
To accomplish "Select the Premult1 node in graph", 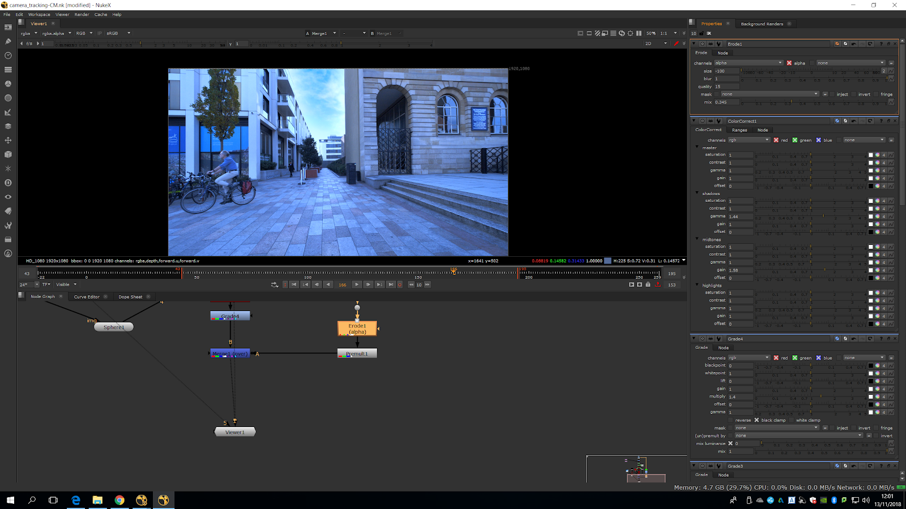I will [x=357, y=353].
